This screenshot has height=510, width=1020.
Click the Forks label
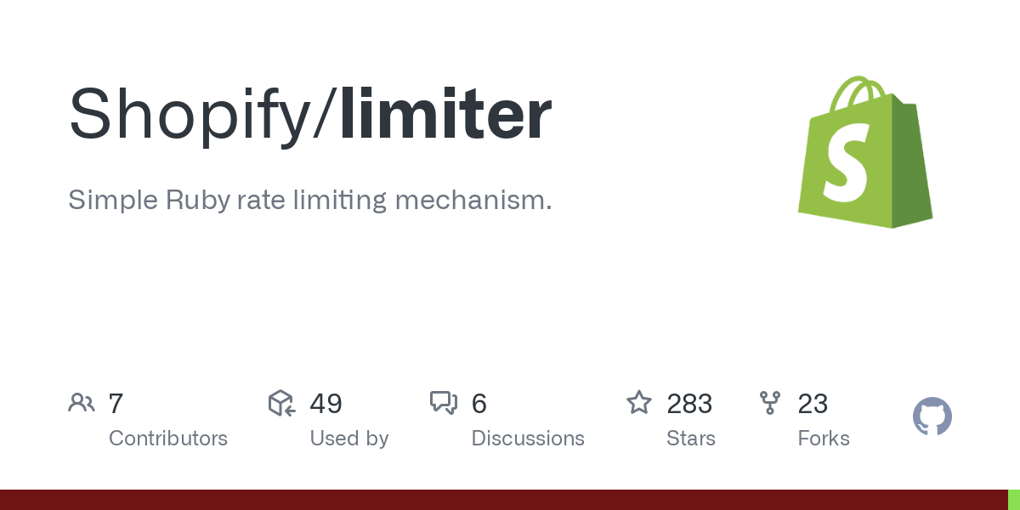[824, 439]
